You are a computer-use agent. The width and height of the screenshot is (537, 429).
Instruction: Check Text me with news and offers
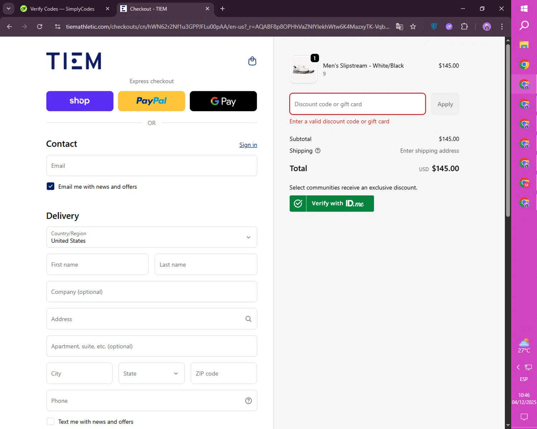click(x=50, y=421)
